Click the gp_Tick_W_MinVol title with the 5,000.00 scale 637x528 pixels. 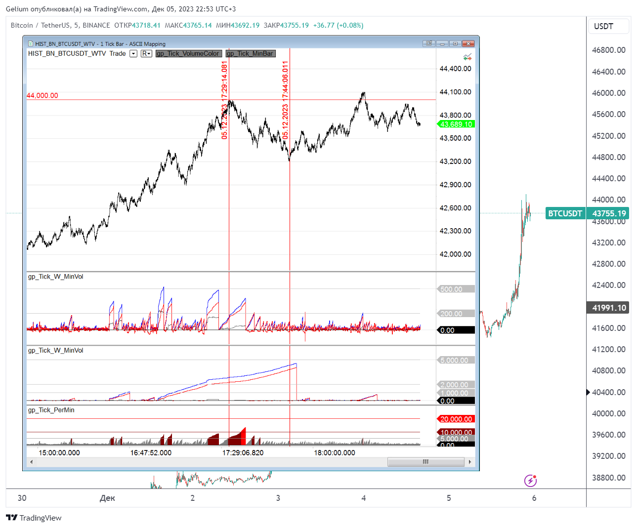click(x=55, y=350)
